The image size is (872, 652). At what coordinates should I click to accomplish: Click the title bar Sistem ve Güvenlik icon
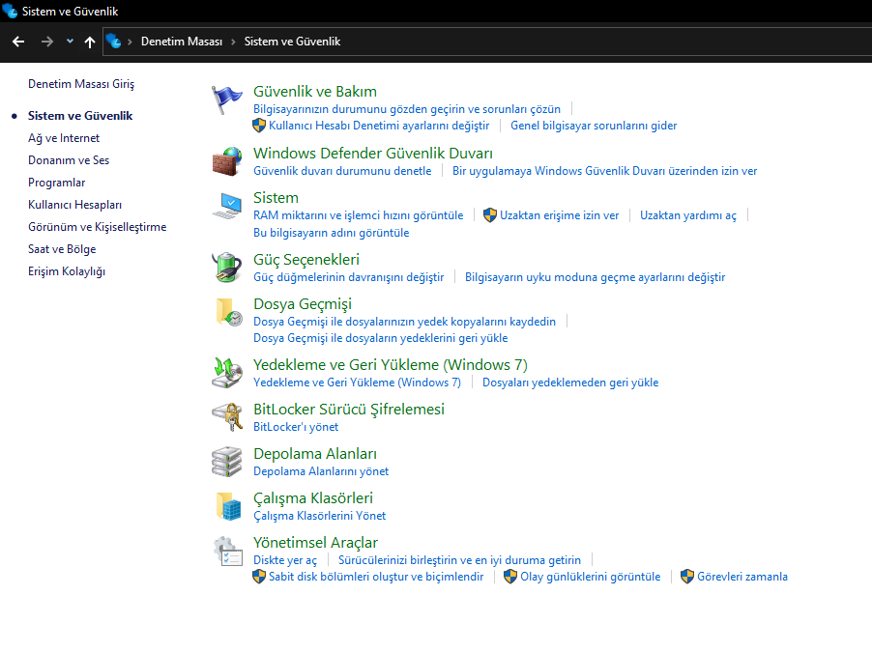[x=10, y=11]
